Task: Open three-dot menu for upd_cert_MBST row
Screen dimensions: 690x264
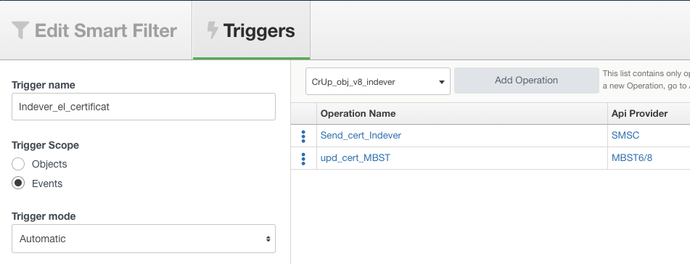Action: click(x=303, y=158)
